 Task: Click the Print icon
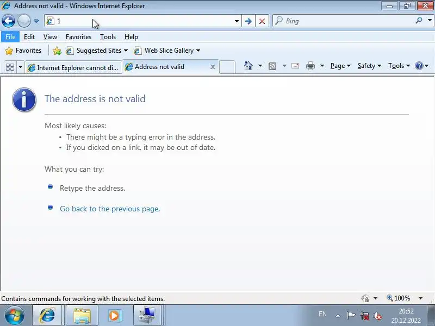click(x=310, y=66)
